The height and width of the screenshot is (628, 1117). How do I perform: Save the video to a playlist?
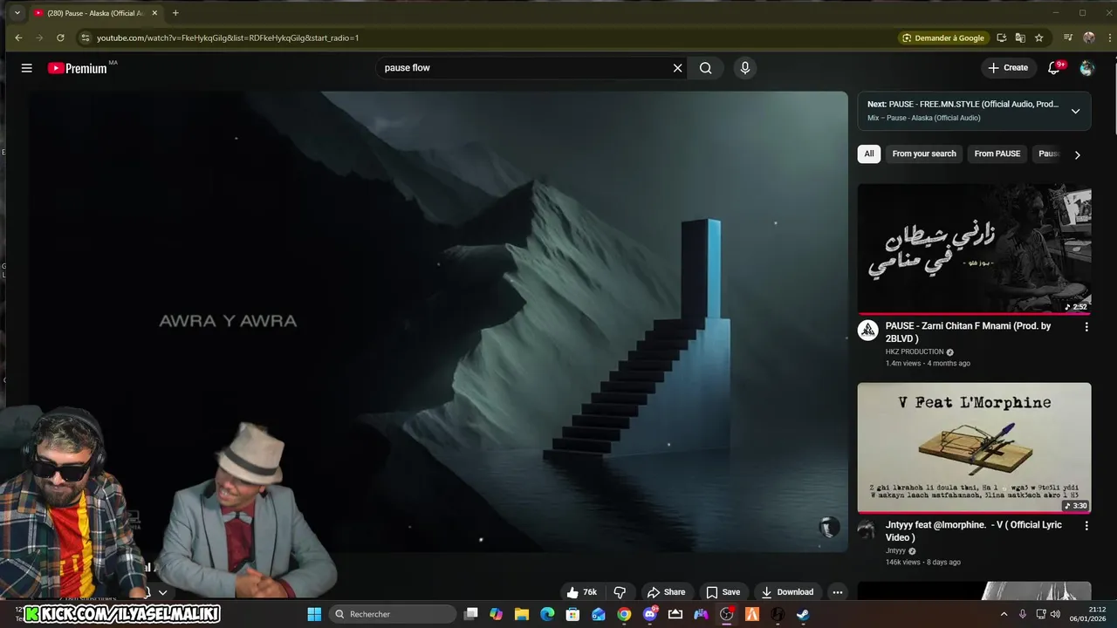pyautogui.click(x=723, y=592)
